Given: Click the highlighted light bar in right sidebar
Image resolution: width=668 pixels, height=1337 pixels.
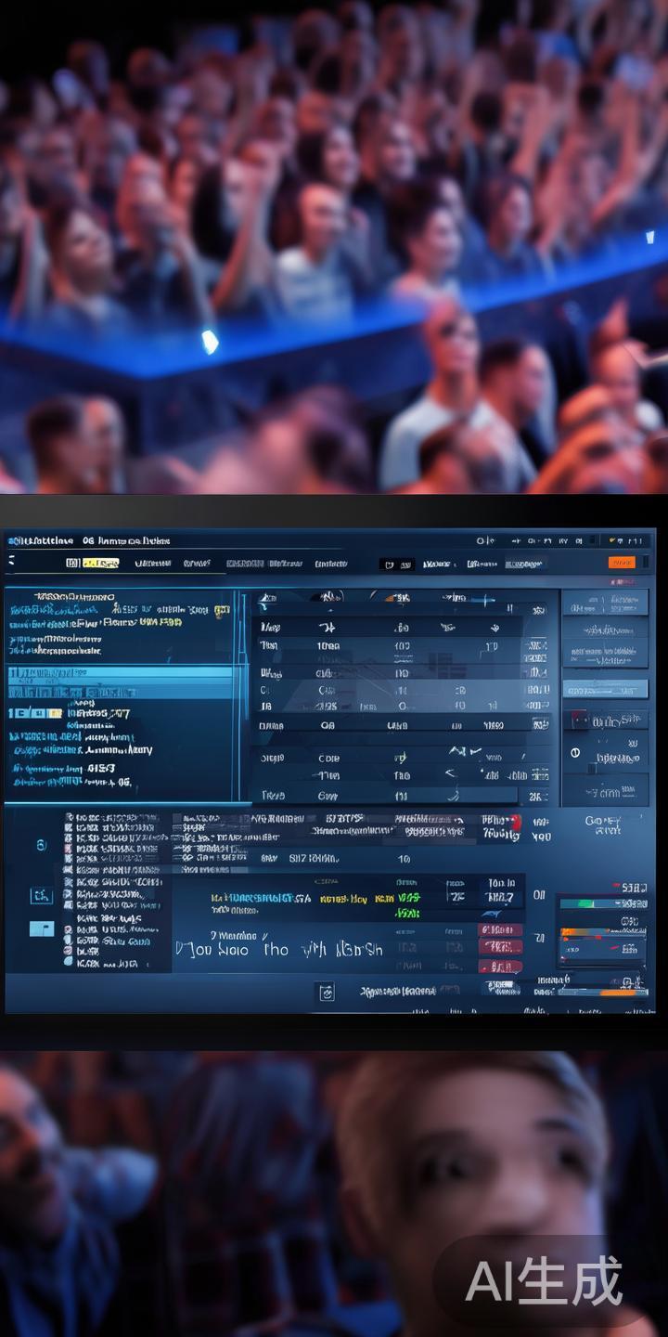Looking at the screenshot, I should pyautogui.click(x=605, y=689).
